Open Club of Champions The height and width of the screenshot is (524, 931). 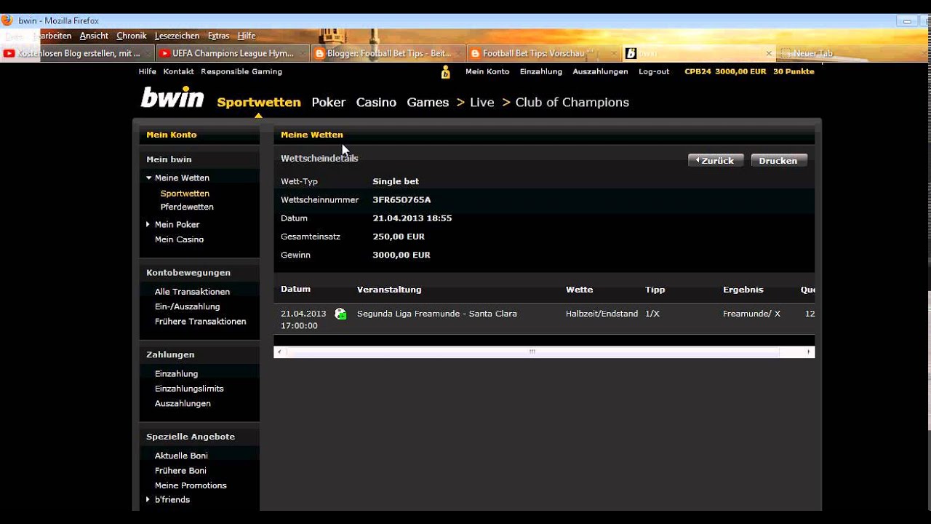[572, 103]
